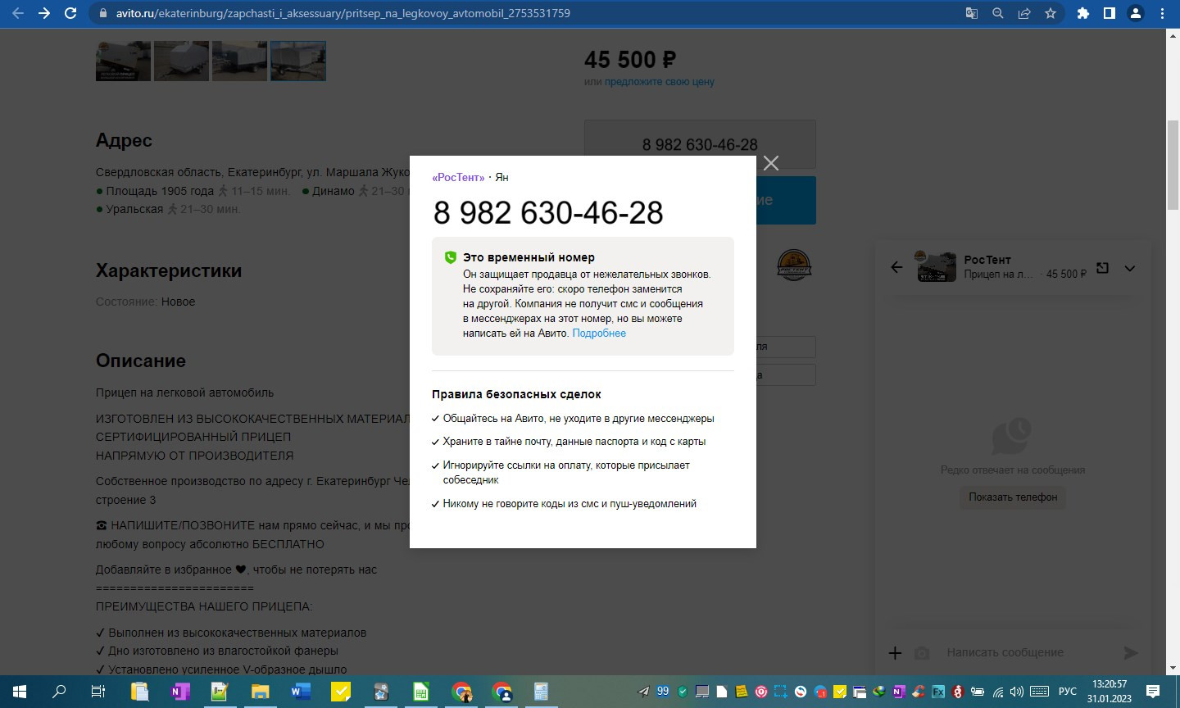Image resolution: width=1180 pixels, height=708 pixels.
Task: Click предложите свою цену link
Action: pyautogui.click(x=660, y=82)
